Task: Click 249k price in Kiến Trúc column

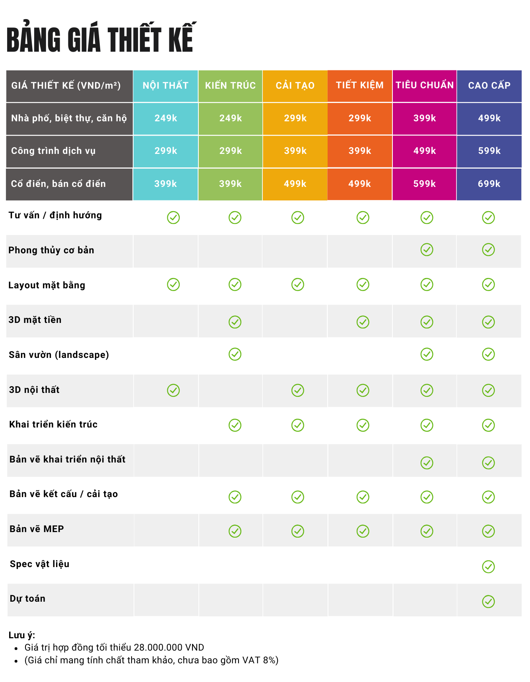Action: (x=231, y=118)
